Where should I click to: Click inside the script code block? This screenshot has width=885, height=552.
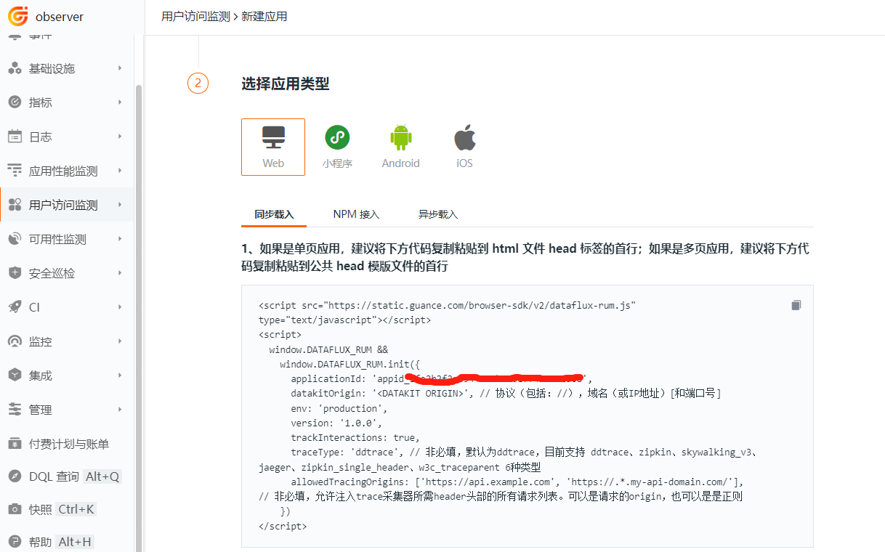(x=528, y=416)
